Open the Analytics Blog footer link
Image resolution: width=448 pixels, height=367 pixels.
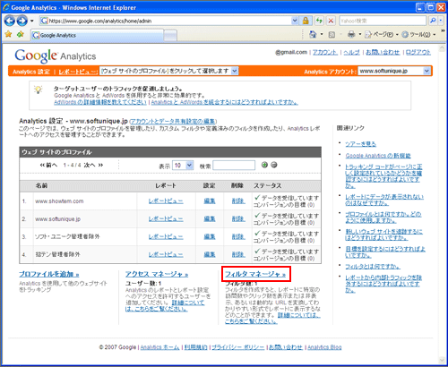coord(324,347)
